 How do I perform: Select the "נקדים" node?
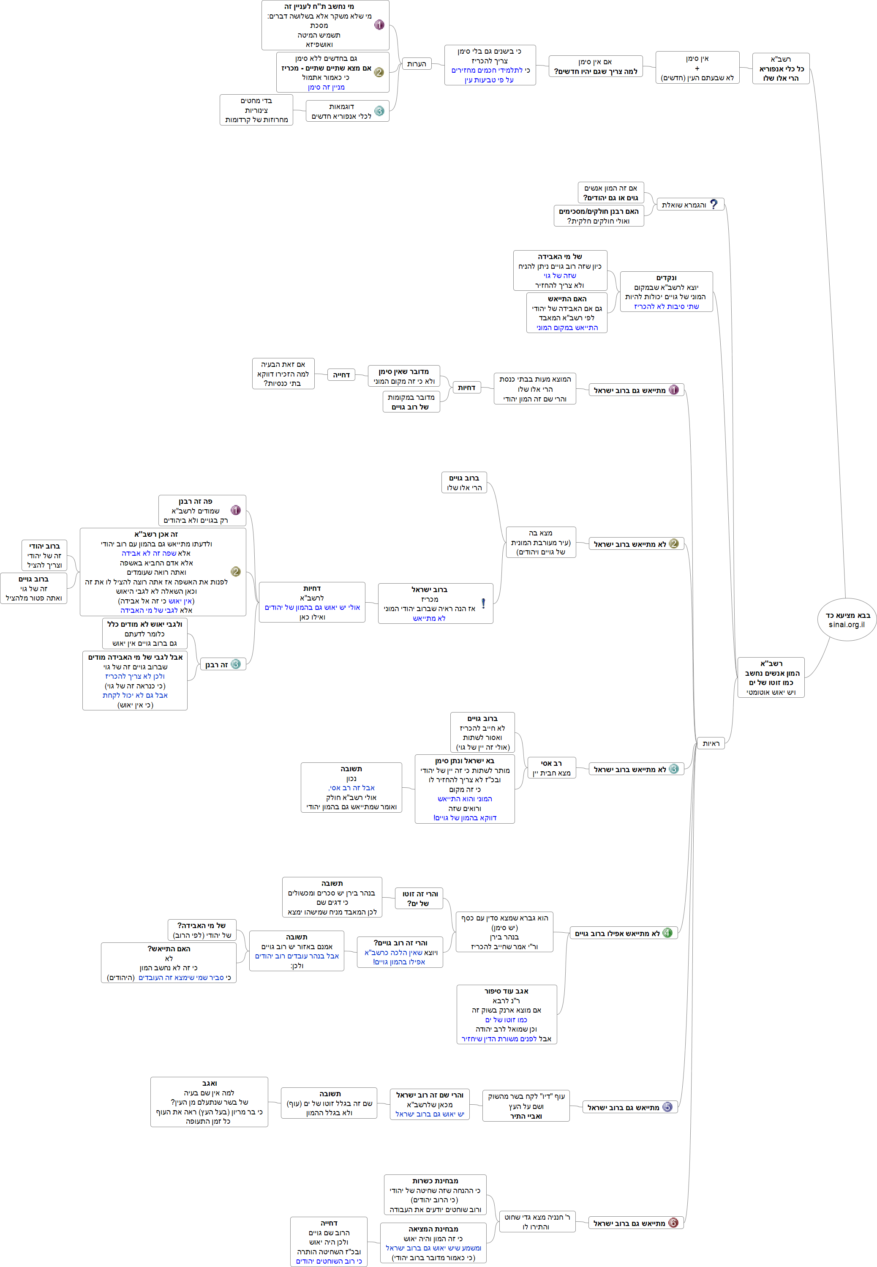(x=666, y=292)
